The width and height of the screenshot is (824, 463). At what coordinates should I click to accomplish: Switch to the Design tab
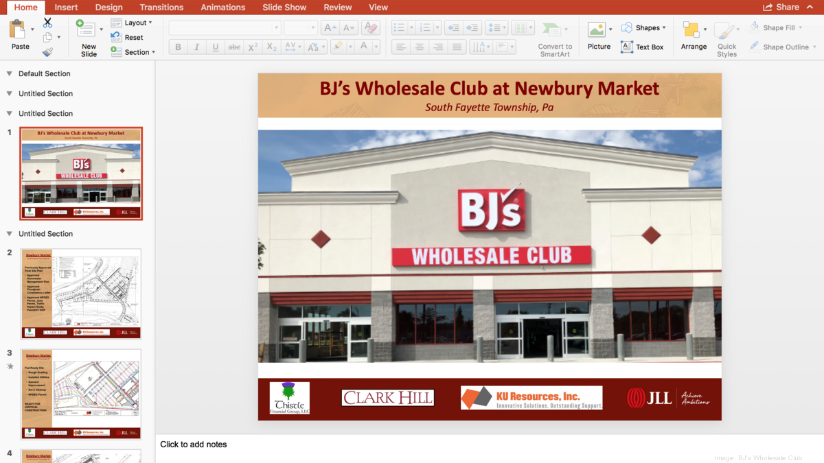click(x=108, y=8)
